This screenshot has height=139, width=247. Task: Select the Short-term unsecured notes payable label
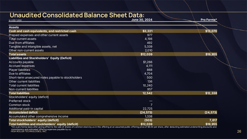coord(45,78)
